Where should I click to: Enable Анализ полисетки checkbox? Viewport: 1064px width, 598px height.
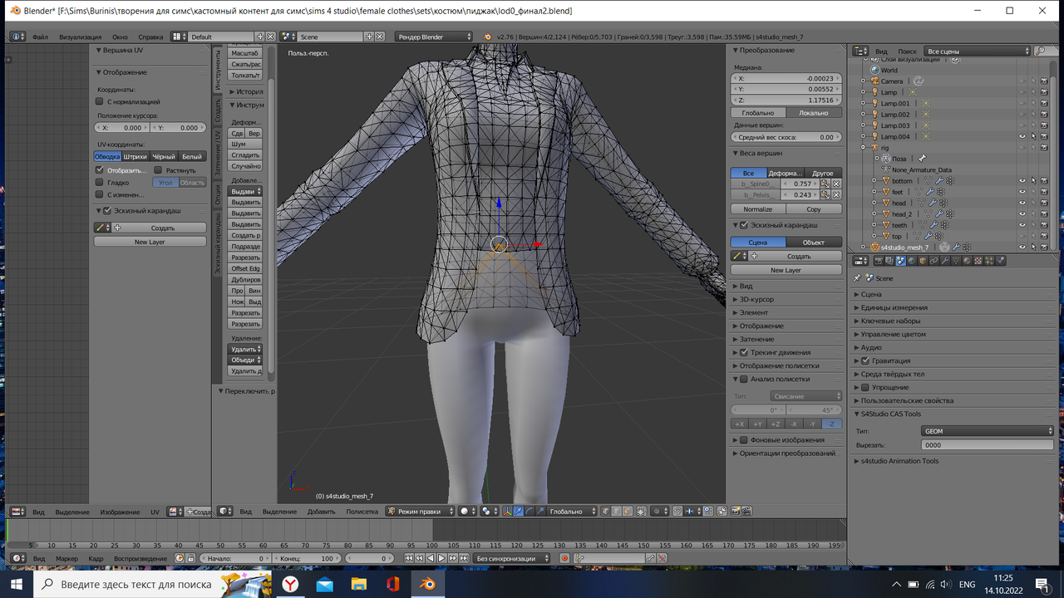[x=744, y=379]
